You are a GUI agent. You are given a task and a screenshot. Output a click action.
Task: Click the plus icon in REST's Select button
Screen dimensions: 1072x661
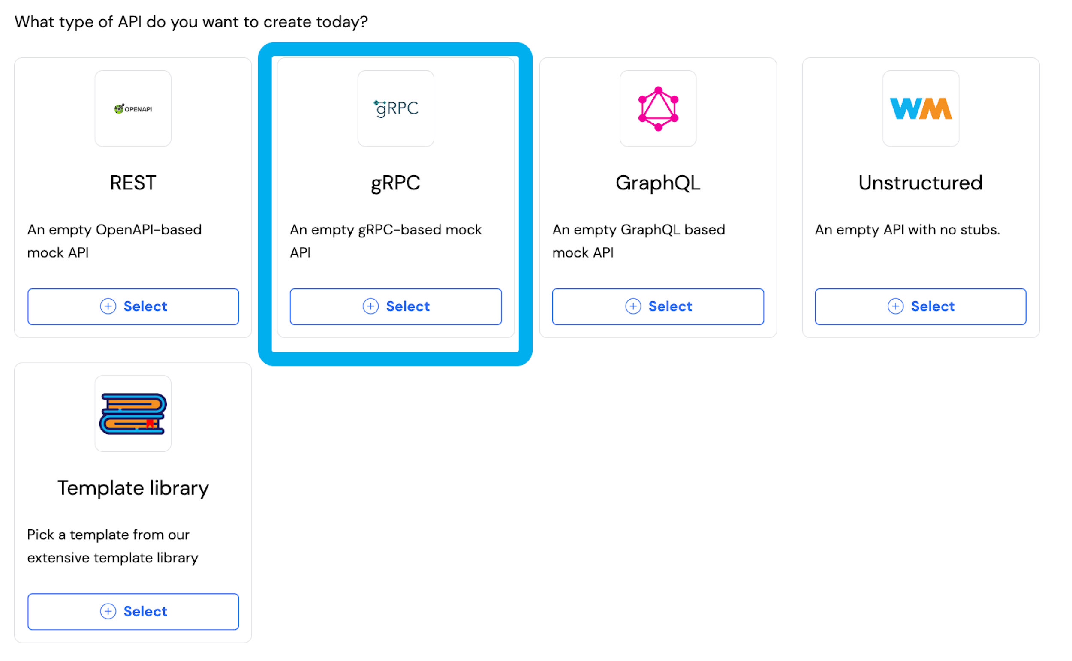[108, 306]
